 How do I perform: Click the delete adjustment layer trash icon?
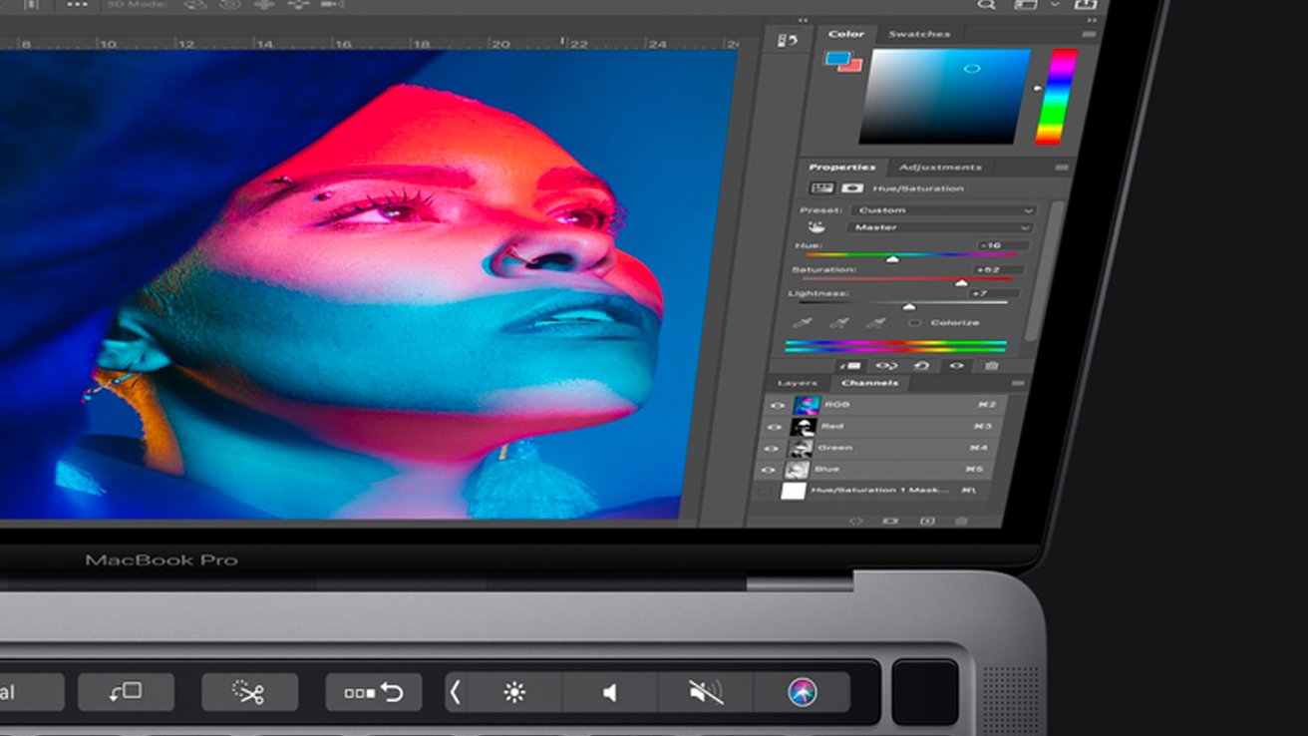[992, 365]
